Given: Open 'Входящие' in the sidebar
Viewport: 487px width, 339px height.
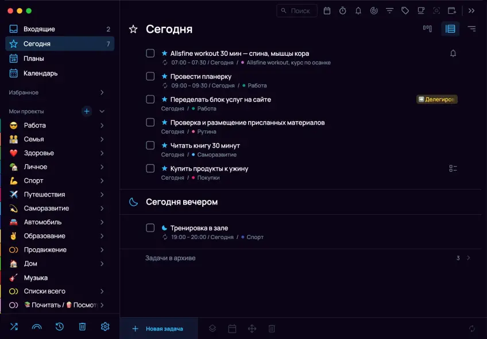Looking at the screenshot, I should tap(39, 29).
